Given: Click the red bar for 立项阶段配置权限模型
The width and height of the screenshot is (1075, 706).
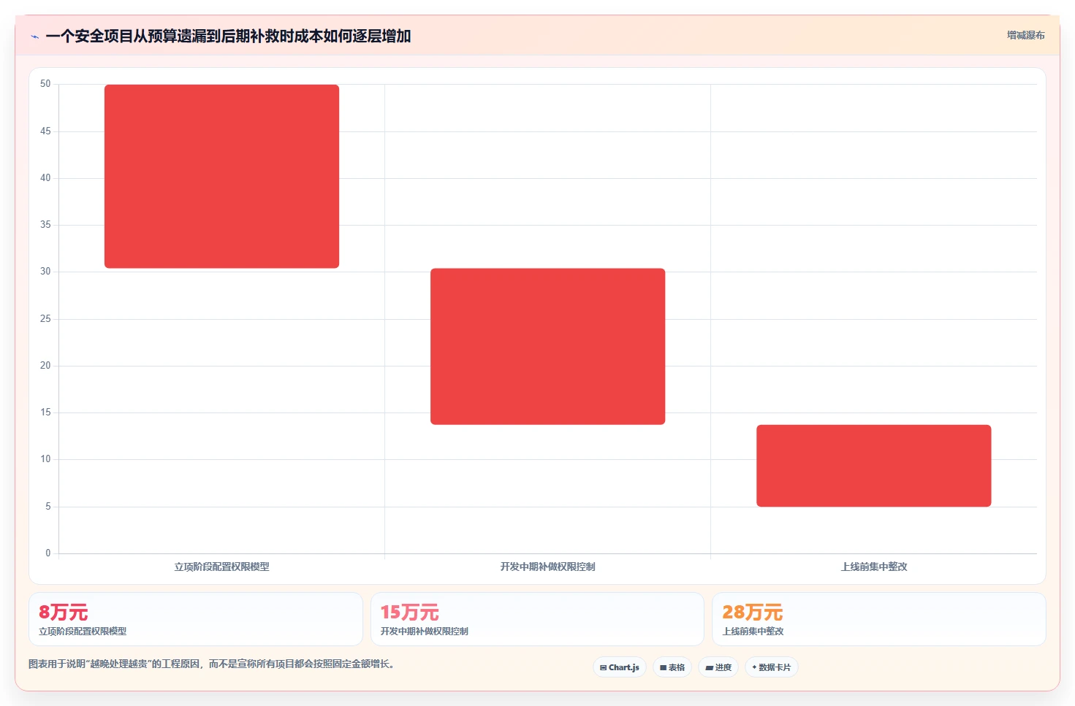Looking at the screenshot, I should click(221, 177).
